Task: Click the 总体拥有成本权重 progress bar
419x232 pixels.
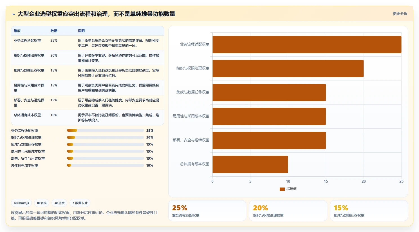Action: pyautogui.click(x=105, y=166)
